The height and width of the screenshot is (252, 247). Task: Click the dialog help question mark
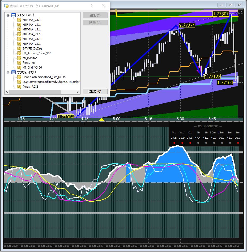(92, 6)
